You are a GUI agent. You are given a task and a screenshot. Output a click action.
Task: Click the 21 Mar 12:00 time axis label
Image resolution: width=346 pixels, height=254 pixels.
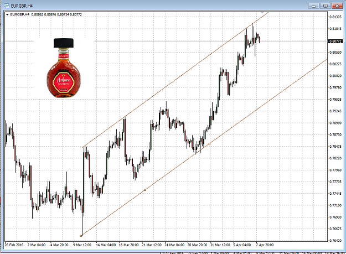(x=151, y=245)
